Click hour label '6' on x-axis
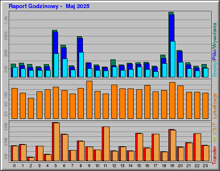This screenshot has height=171, width=220. pyautogui.click(x=64, y=166)
